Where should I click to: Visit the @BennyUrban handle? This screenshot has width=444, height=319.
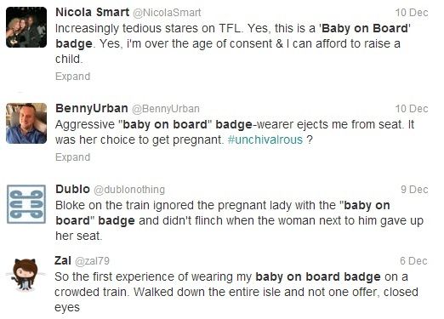click(166, 109)
